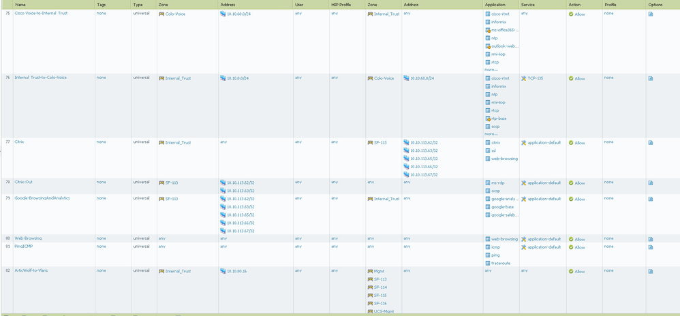Click the Type column header
The width and height of the screenshot is (680, 316).
tap(138, 5)
